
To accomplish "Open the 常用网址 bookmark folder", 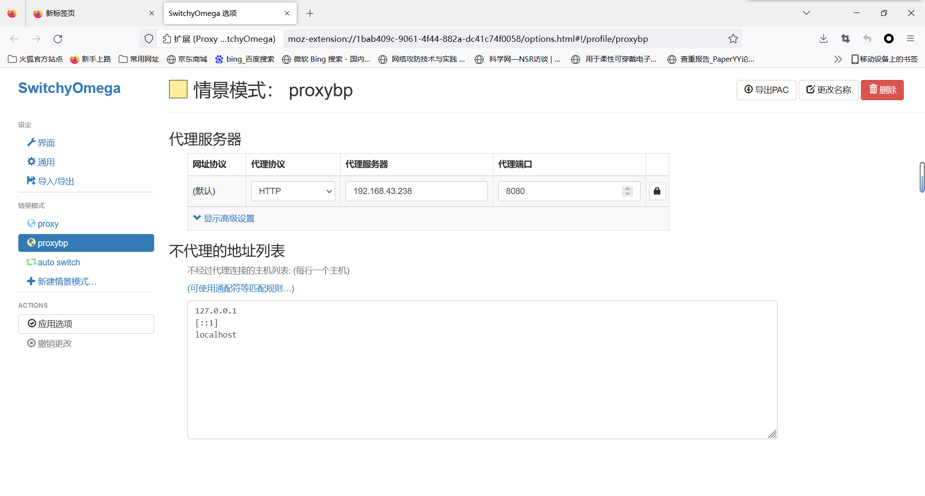I will [139, 59].
